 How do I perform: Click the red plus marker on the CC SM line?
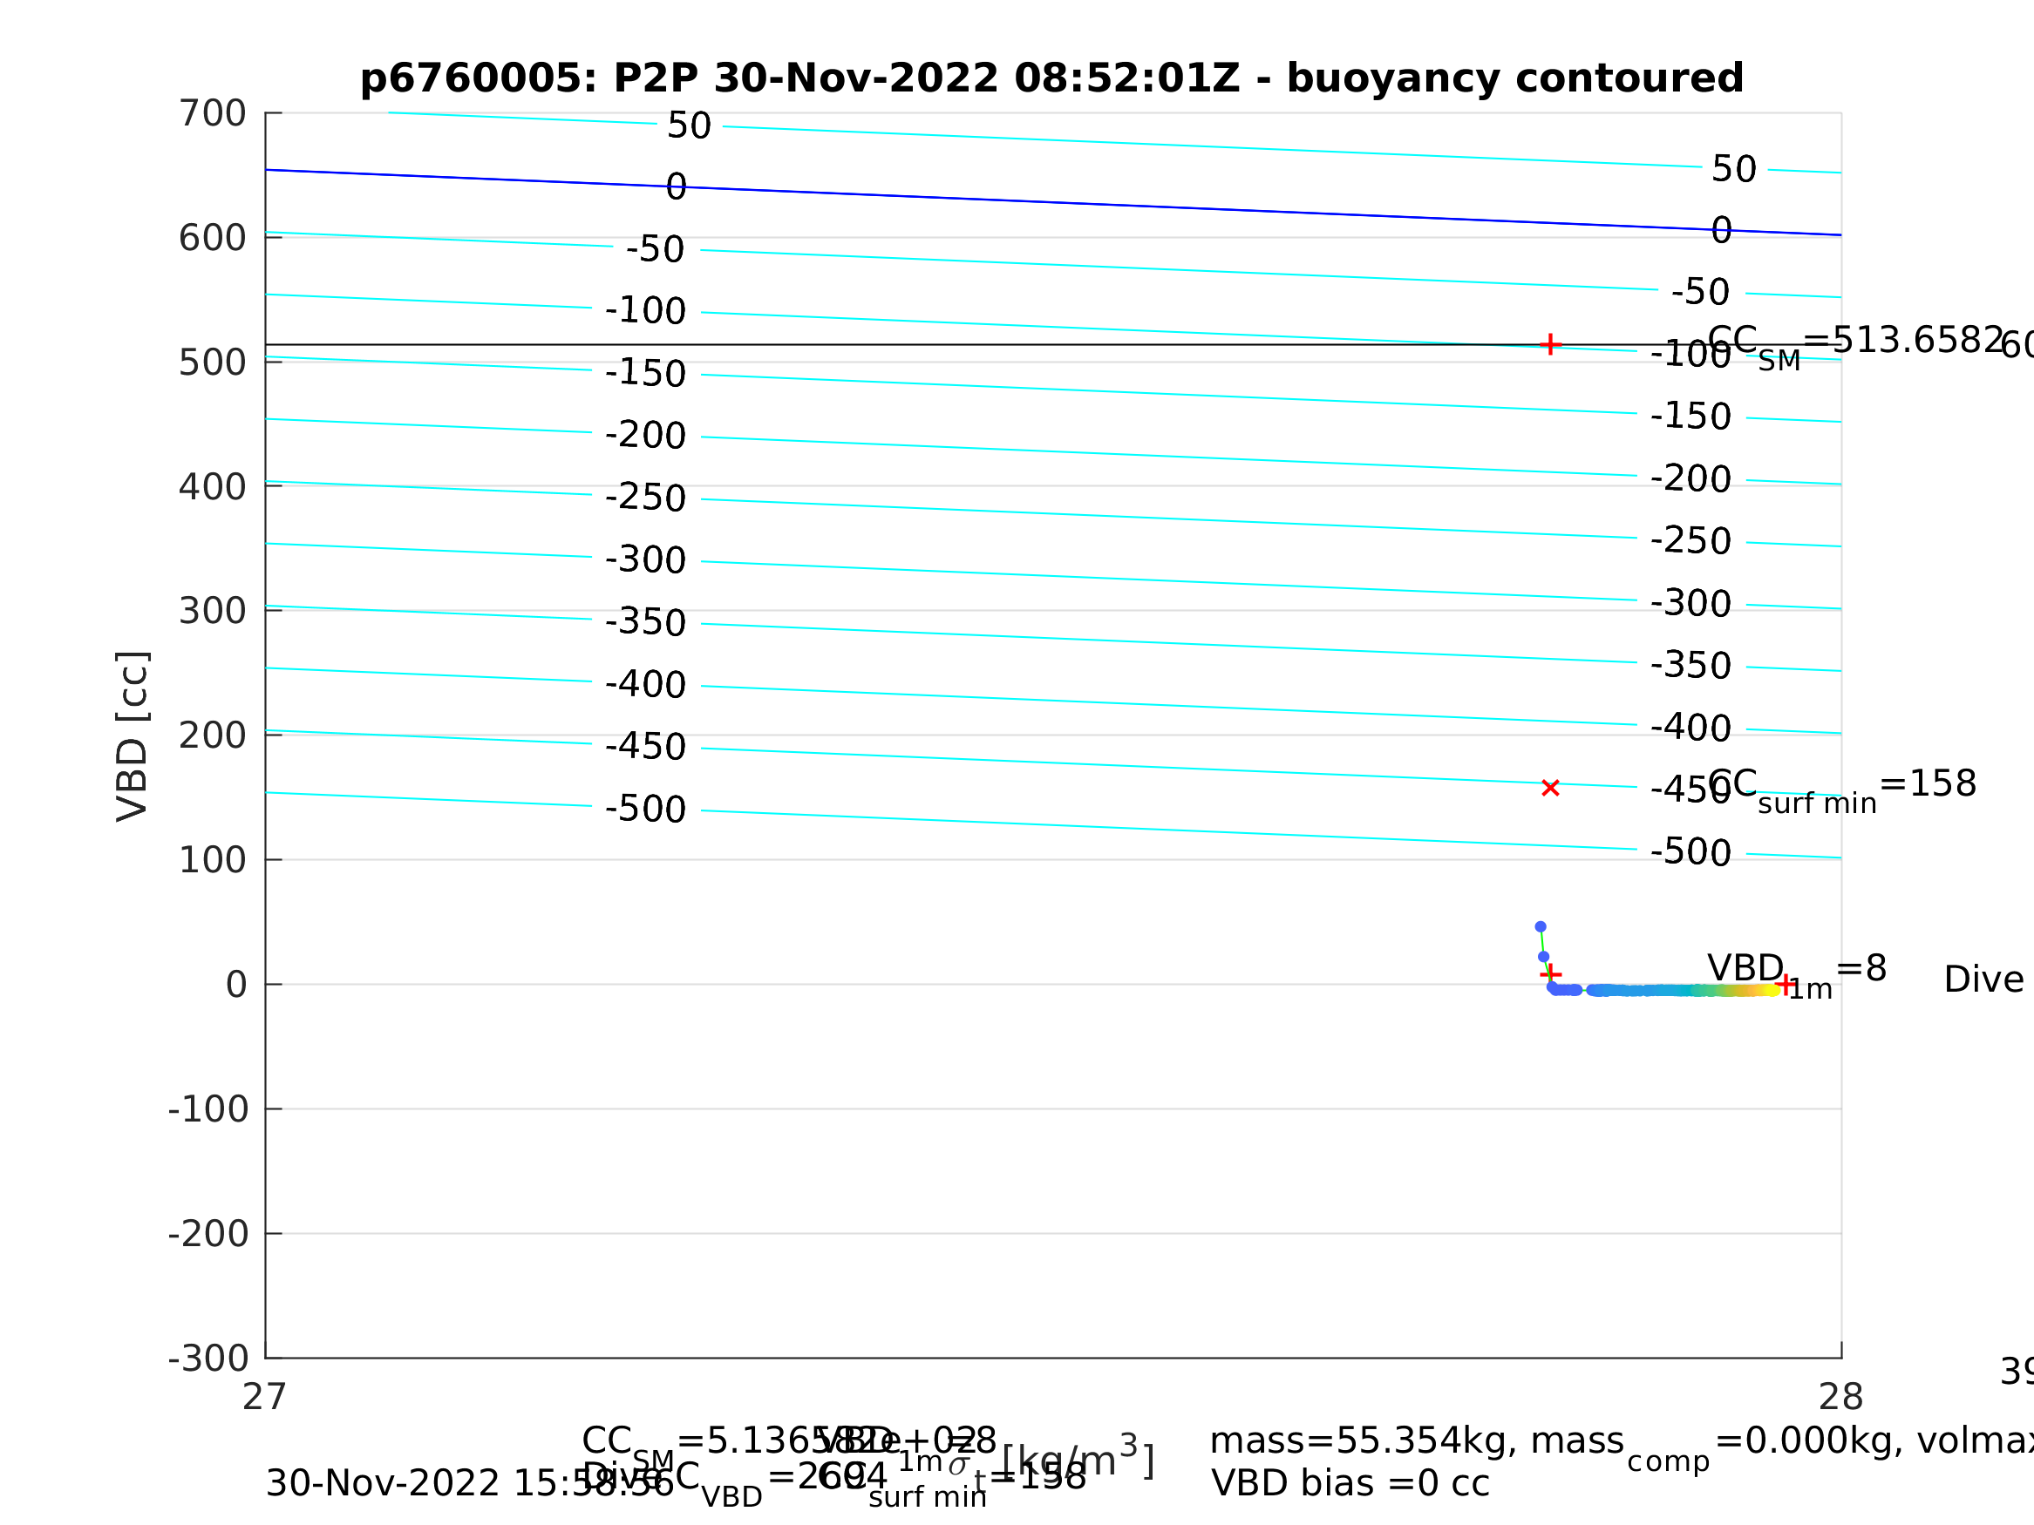tap(1550, 345)
